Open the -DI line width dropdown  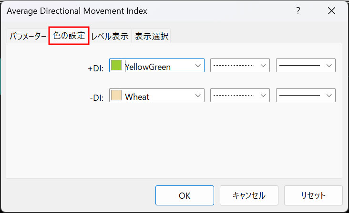(x=306, y=96)
